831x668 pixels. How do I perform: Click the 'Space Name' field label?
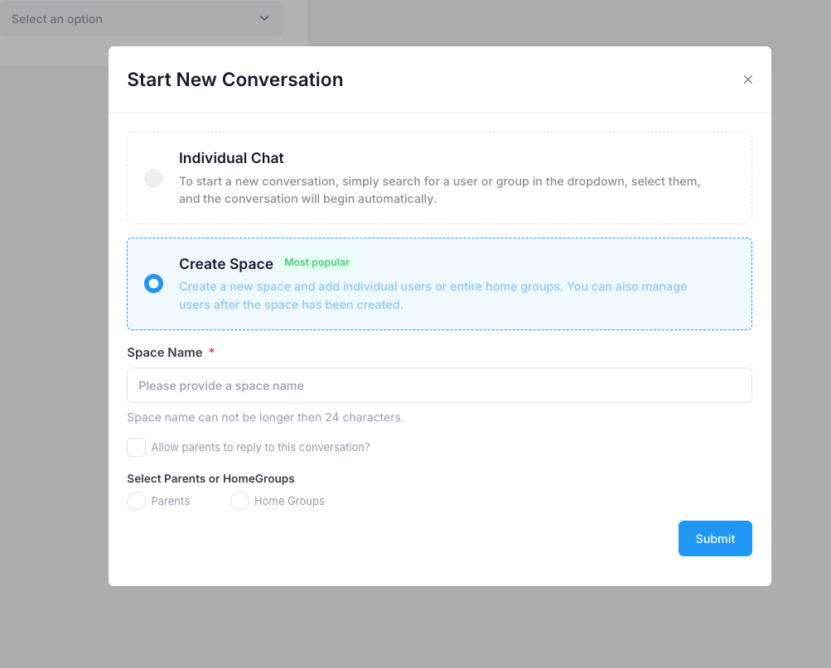point(165,353)
